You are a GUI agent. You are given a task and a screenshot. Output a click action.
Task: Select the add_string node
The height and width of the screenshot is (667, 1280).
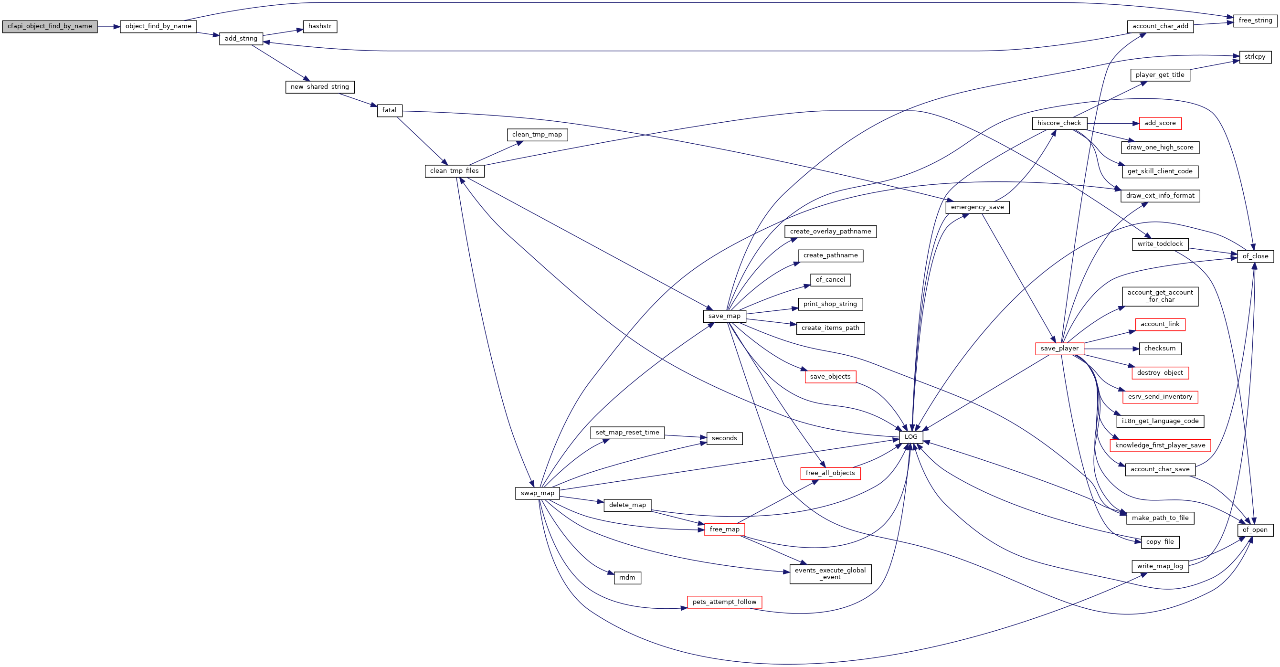(x=241, y=39)
